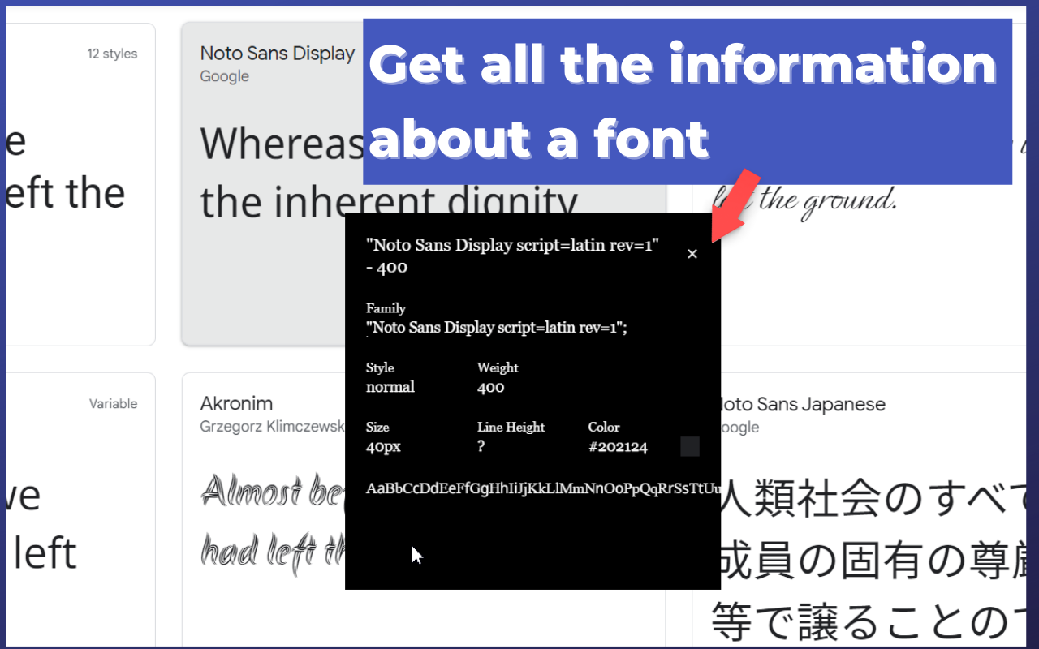Image resolution: width=1039 pixels, height=649 pixels.
Task: Click the AaBbCcDd alphabet preview line
Action: 543,488
